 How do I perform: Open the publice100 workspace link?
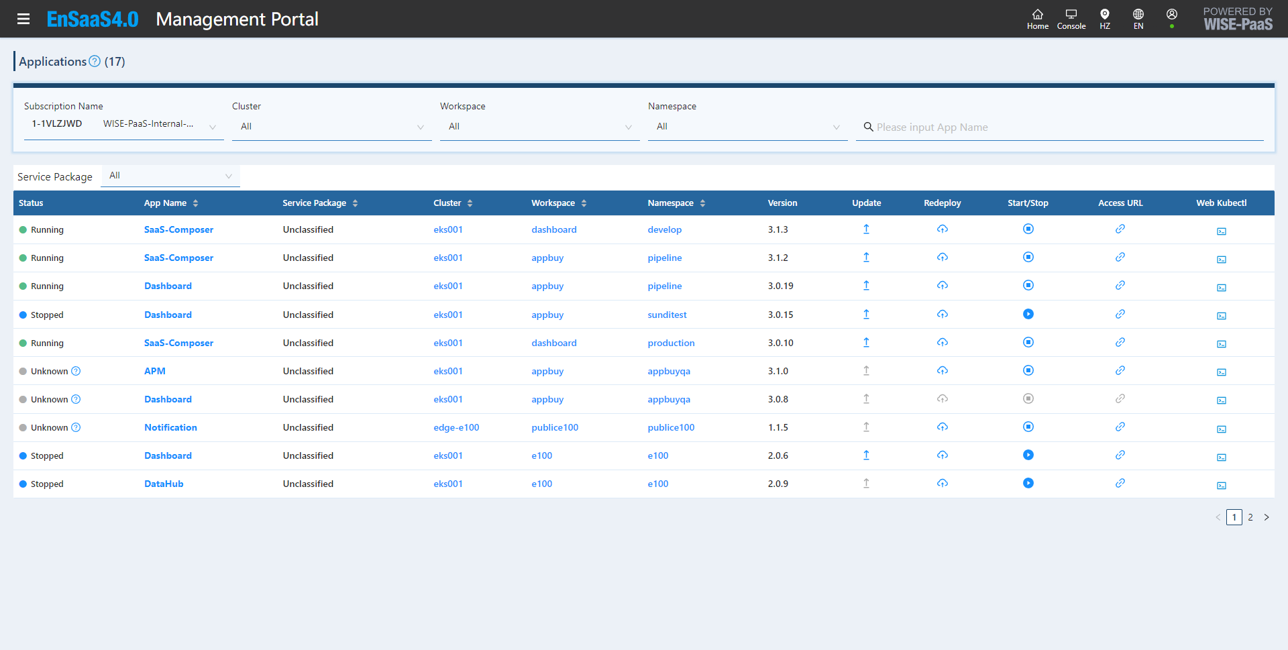[x=555, y=427]
